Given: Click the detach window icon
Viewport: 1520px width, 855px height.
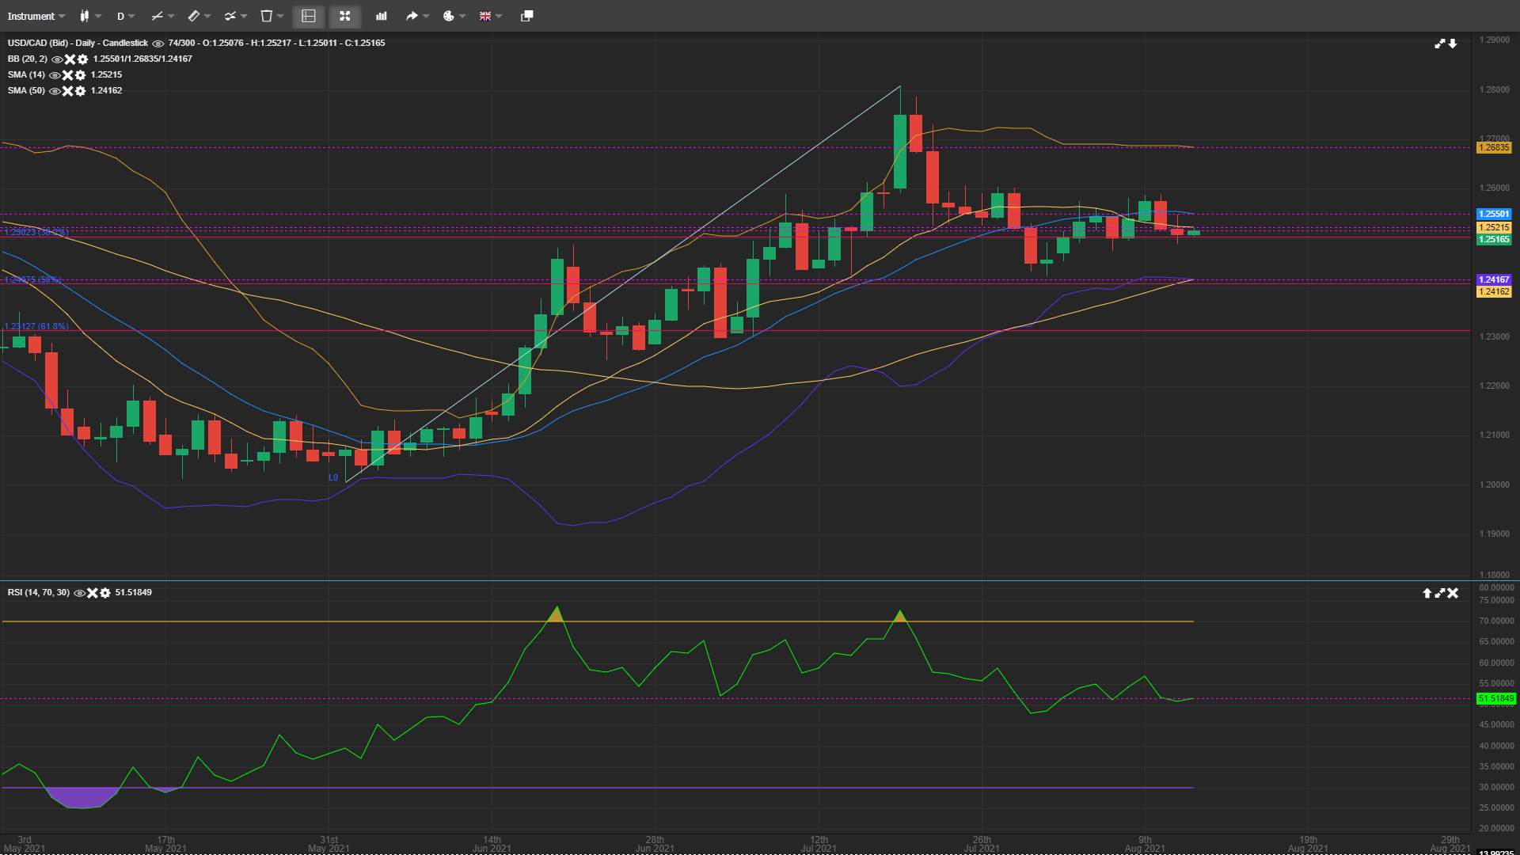Looking at the screenshot, I should pos(527,16).
